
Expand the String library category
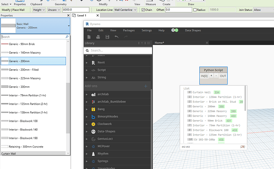pyautogui.click(x=87, y=78)
